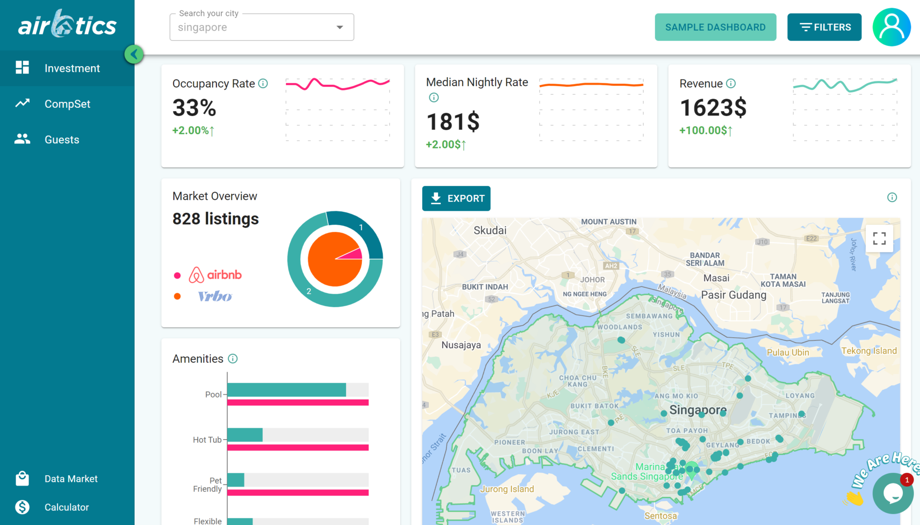The height and width of the screenshot is (525, 920).
Task: Toggle fullscreen map view
Action: 879,238
